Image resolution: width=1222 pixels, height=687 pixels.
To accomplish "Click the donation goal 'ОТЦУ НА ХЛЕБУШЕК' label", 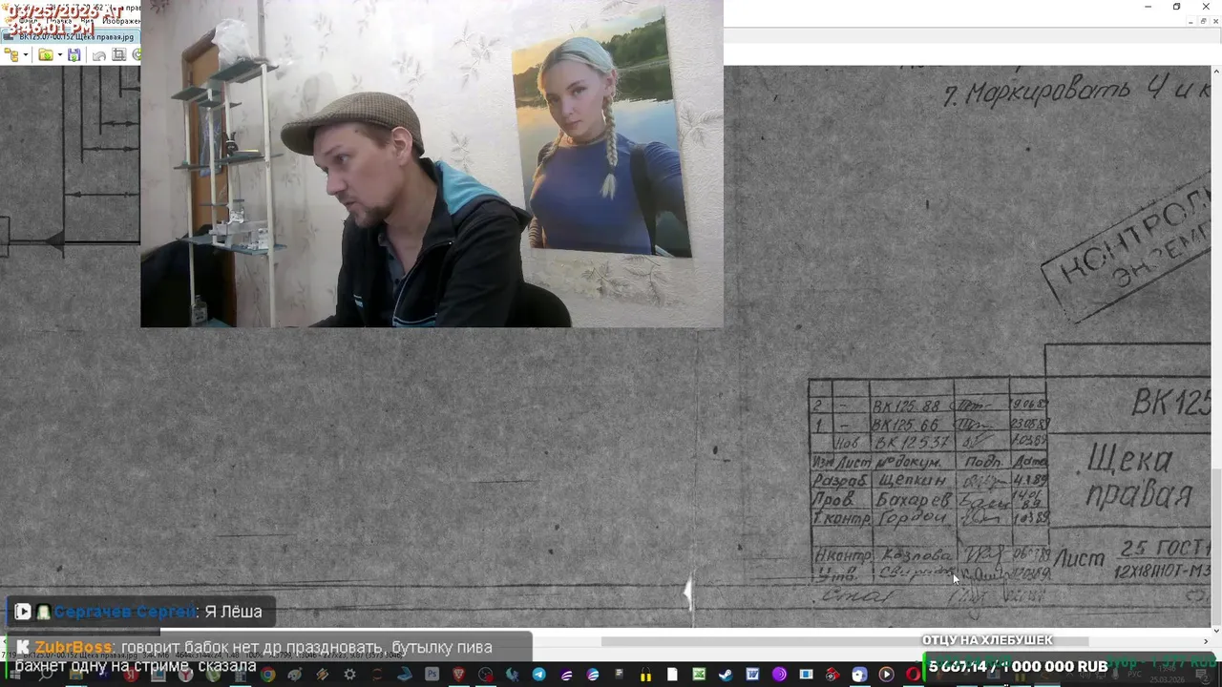I will pyautogui.click(x=987, y=640).
